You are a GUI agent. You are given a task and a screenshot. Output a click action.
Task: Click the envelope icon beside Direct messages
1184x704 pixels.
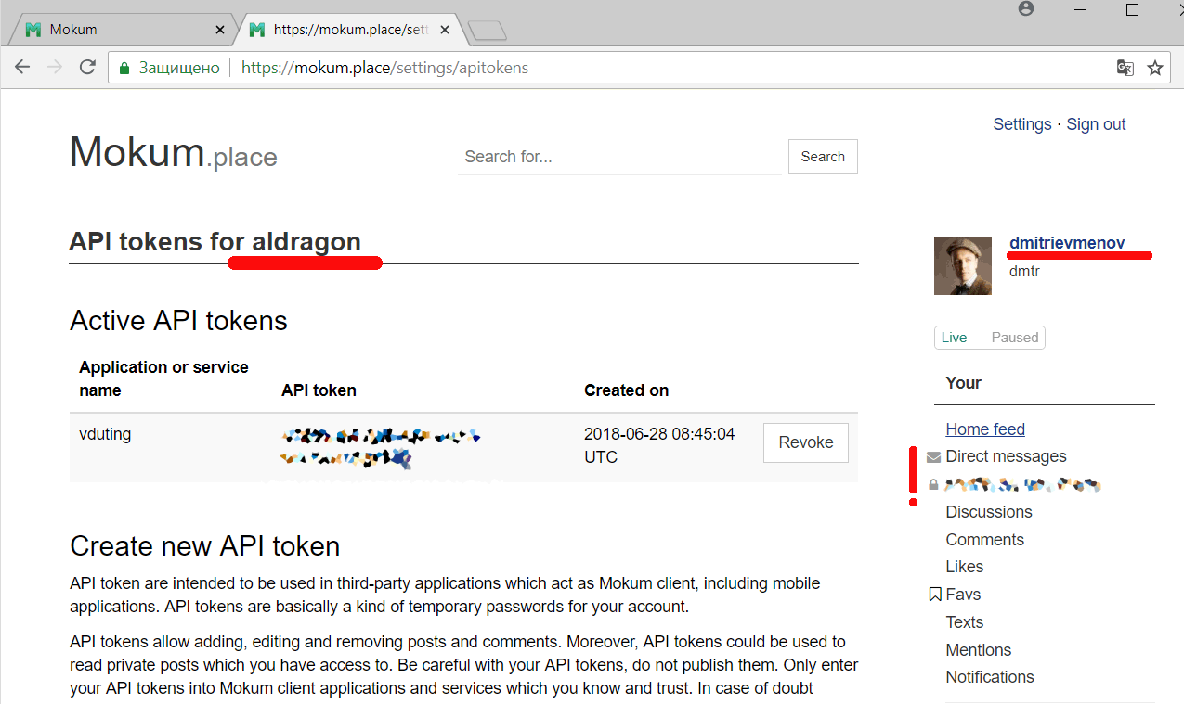[x=934, y=456]
